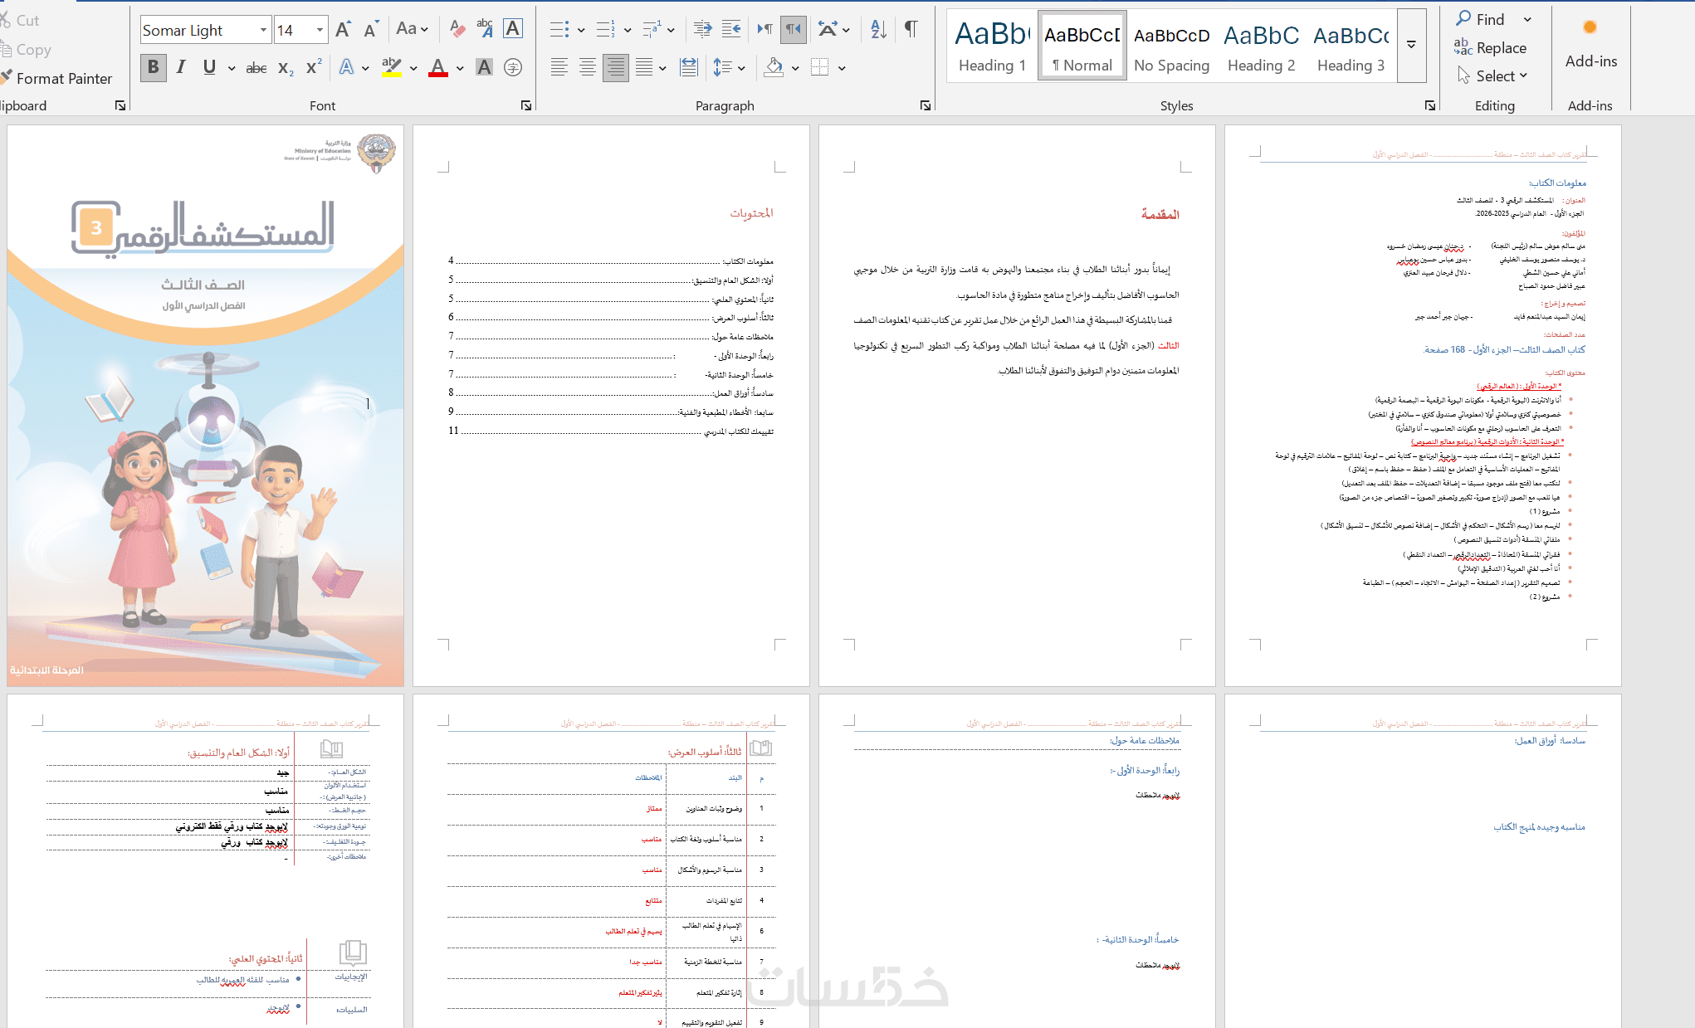Expand the Styles gallery more arrow

(1411, 46)
